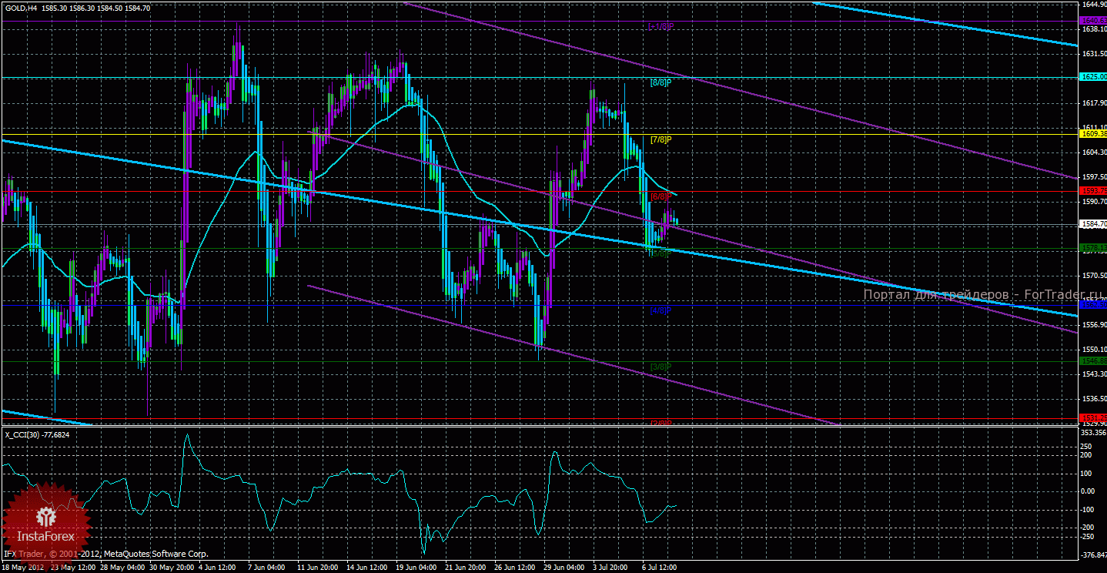Click the 28 May 04:00 time label
The image size is (1107, 573).
tap(123, 567)
